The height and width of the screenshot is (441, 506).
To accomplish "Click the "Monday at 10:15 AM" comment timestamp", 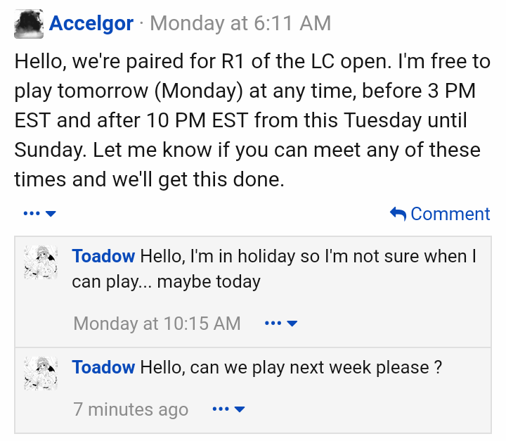I will click(157, 324).
